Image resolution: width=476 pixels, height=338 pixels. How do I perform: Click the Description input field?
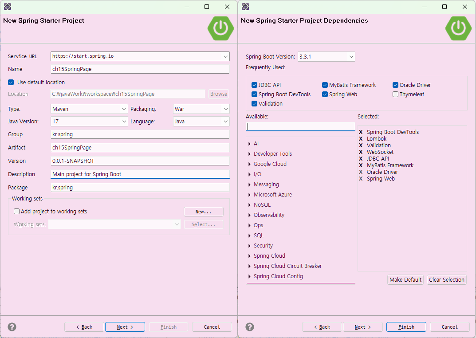pos(140,174)
